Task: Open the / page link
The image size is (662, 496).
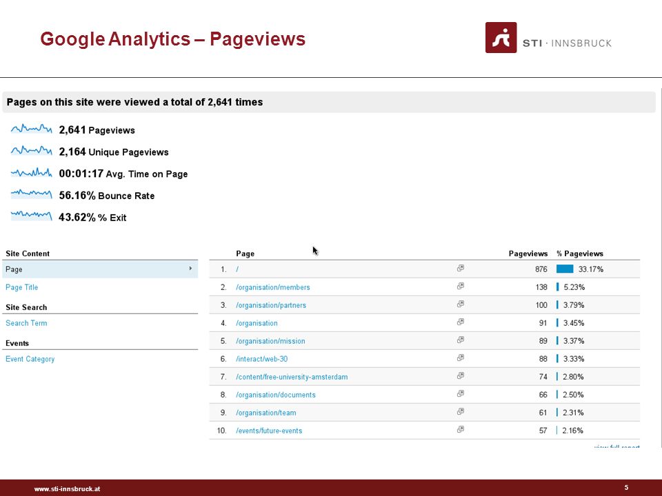Action: tap(237, 269)
